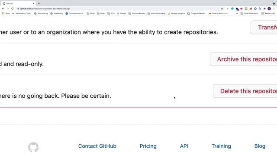The image size is (277, 155).
Task: Click Archive this repository button
Action: [x=244, y=59]
